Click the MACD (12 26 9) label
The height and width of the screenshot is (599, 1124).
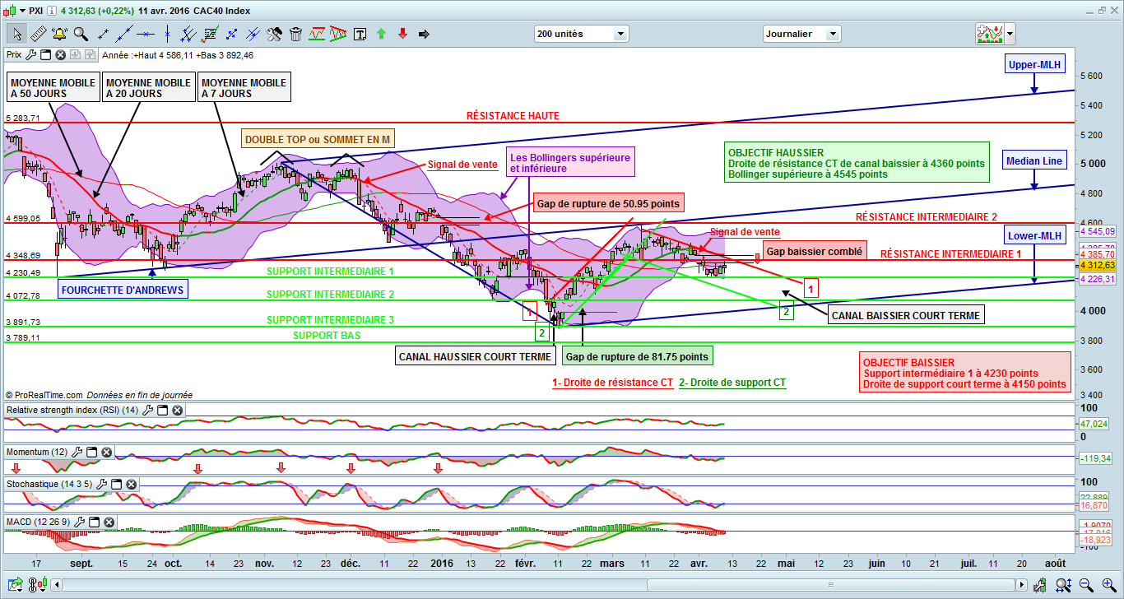[x=38, y=522]
